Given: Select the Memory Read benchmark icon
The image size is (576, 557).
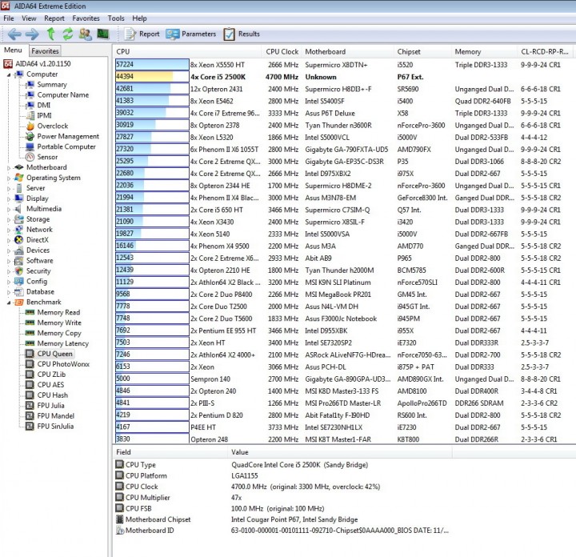Looking at the screenshot, I should click(30, 312).
